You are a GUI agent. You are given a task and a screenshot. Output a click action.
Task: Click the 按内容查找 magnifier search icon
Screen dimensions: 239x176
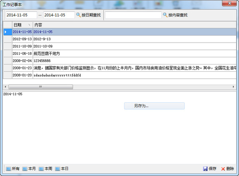tap(165, 15)
